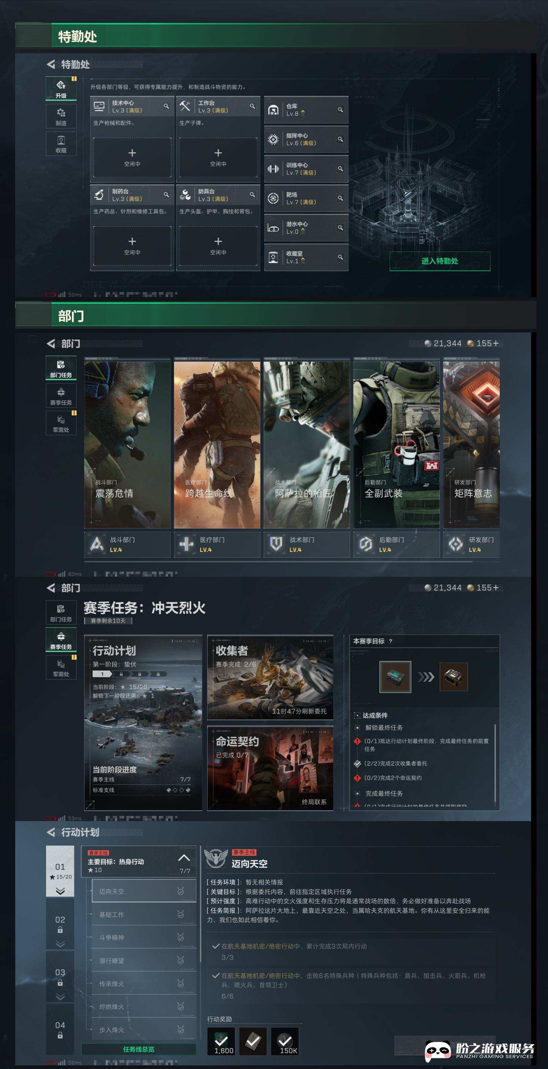Click the magnifier on the 仓库 row
Image resolution: width=548 pixels, height=1069 pixels.
pos(340,110)
